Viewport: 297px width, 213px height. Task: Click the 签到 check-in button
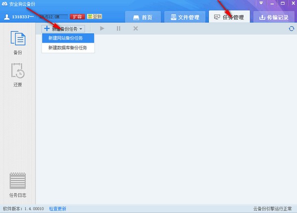pos(94,17)
